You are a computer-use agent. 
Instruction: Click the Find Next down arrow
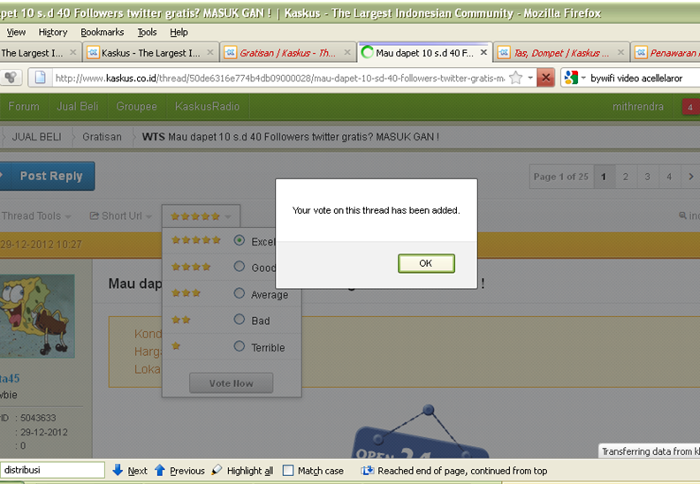(118, 470)
